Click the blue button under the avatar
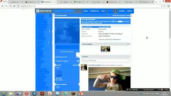Viewport: 171px width, 96px height. 67,47
